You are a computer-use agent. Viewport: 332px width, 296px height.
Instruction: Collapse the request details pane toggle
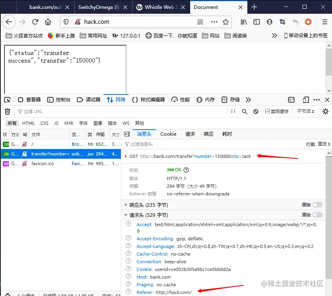pyautogui.click(x=127, y=134)
